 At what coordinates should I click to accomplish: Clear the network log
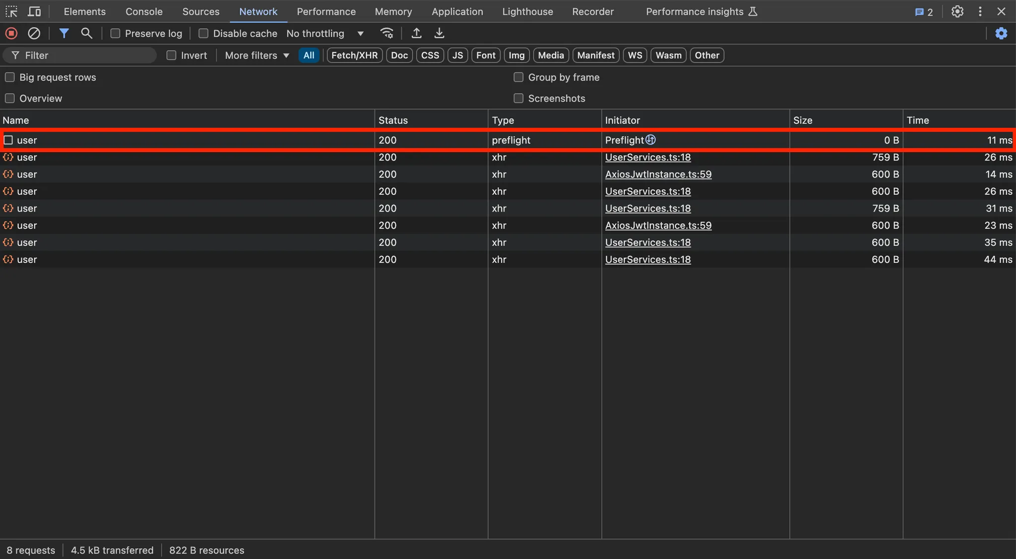tap(34, 33)
